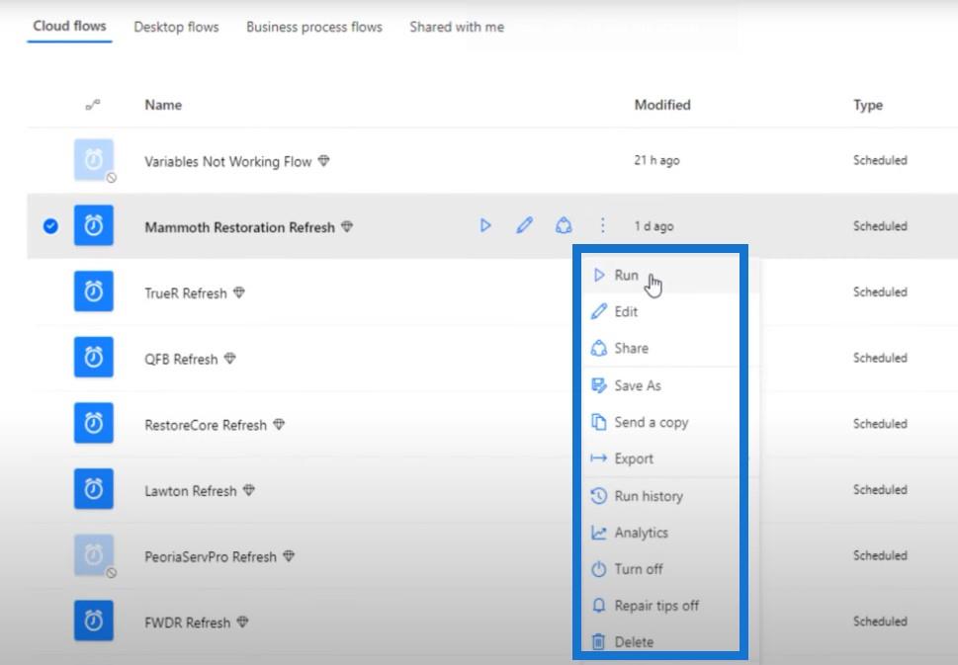Screen dimensions: 958x665
Task: Click the Scheduled type in Variables Not Working row
Action: point(880,161)
